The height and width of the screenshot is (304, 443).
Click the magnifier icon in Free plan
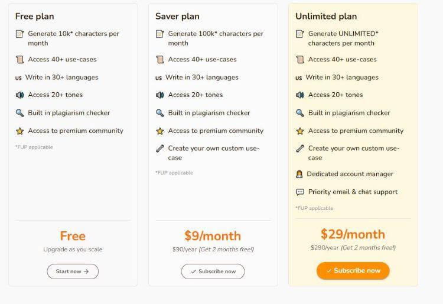(x=19, y=113)
